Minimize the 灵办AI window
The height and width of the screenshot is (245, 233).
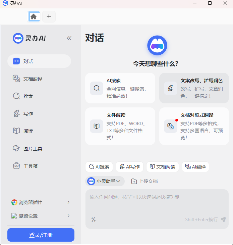(x=195, y=3)
